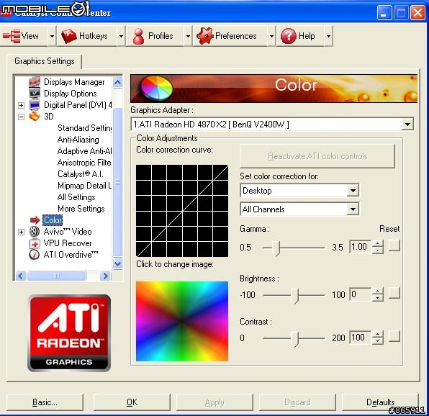Click the Contrast slider handle
The image size is (429, 416).
(295, 339)
